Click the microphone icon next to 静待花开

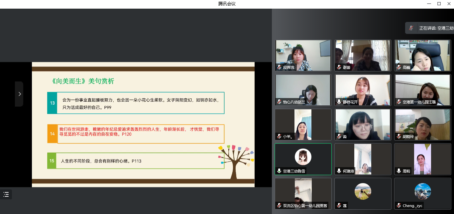coord(339,102)
